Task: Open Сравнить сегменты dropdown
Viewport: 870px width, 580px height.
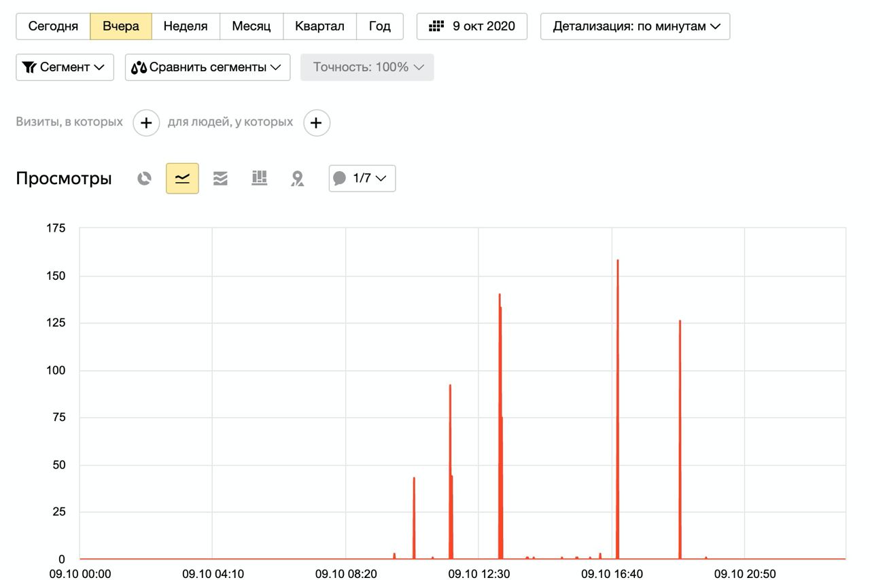Action: click(x=207, y=67)
